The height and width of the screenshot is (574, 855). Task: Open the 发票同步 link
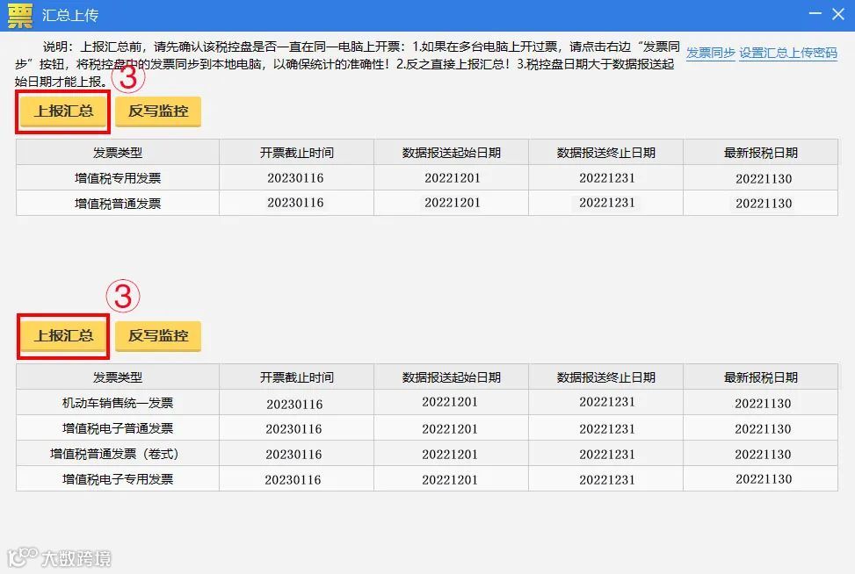(x=711, y=53)
